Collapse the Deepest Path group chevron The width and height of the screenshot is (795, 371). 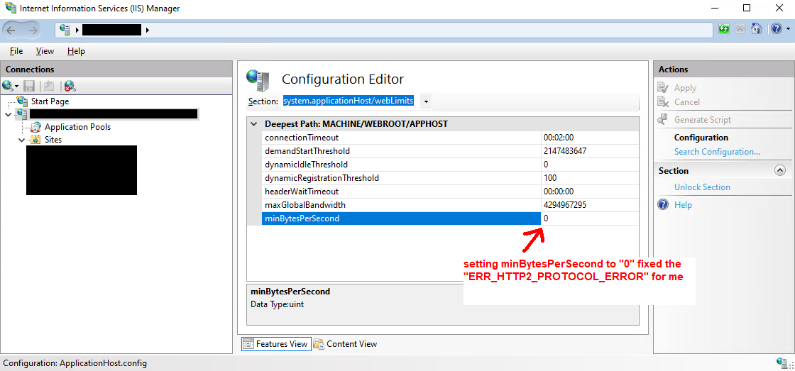click(254, 124)
